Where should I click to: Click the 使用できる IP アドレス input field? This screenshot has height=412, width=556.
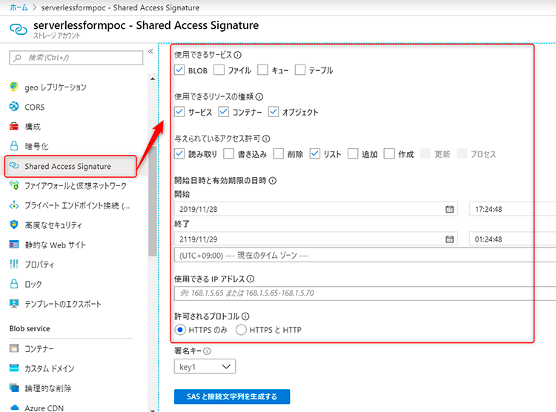[365, 293]
